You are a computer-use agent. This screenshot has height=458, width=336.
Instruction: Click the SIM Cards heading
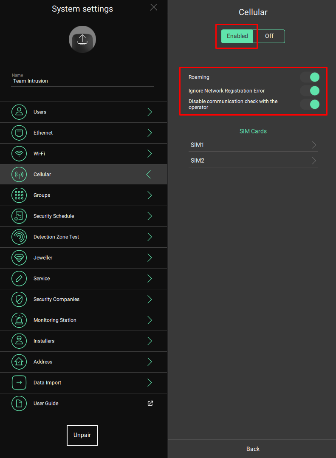253,131
